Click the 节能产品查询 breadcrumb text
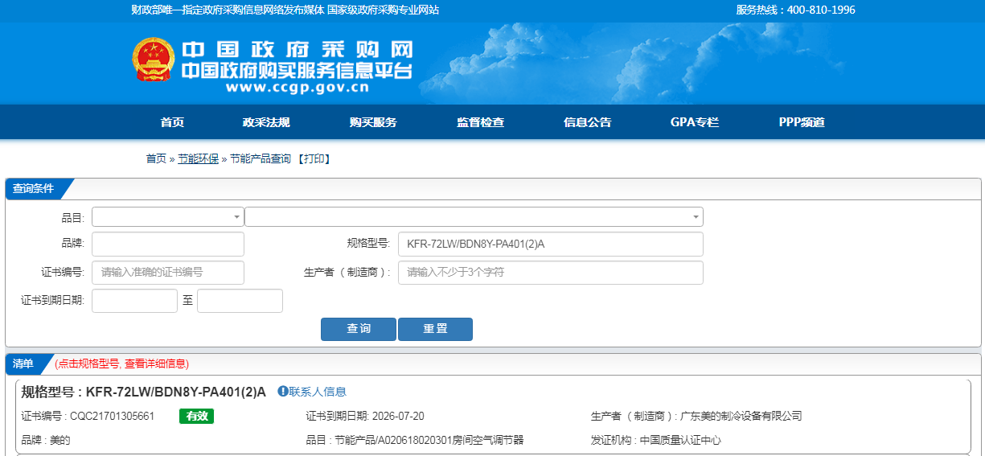 [x=261, y=159]
